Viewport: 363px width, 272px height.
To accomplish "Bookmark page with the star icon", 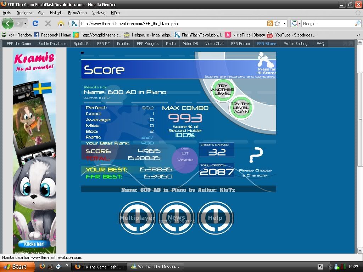I will click(277, 24).
